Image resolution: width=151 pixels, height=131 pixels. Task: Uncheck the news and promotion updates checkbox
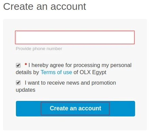[18, 83]
